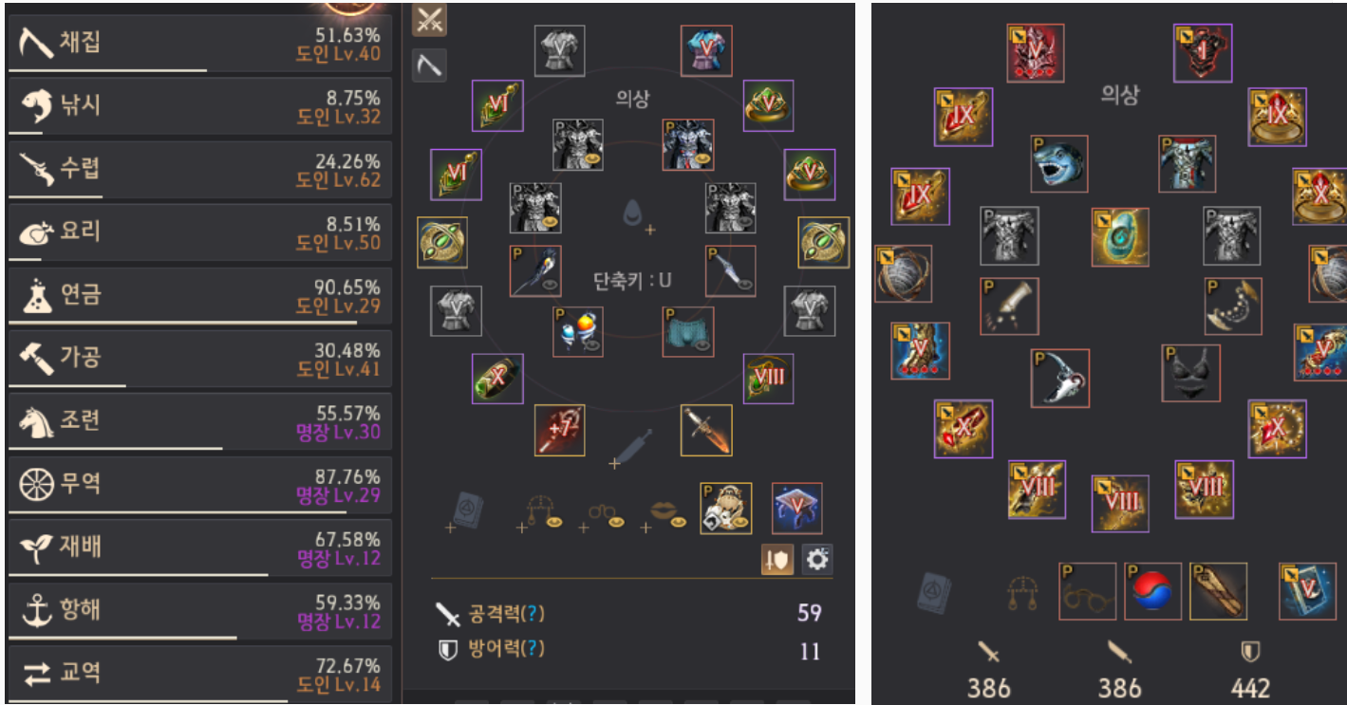
Task: Click the blue underwear costume slot
Action: [687, 332]
